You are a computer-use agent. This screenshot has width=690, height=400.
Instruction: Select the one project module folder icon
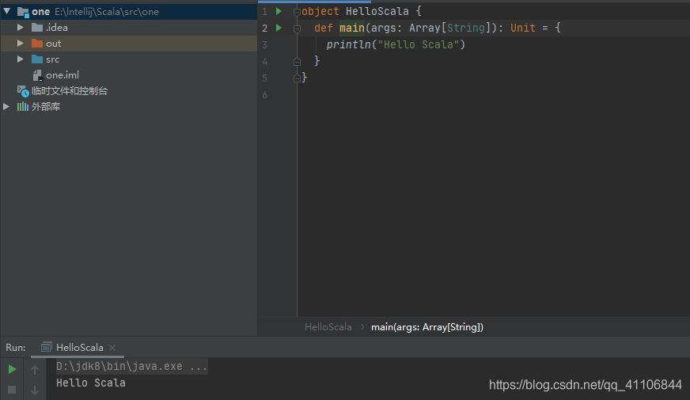[23, 12]
